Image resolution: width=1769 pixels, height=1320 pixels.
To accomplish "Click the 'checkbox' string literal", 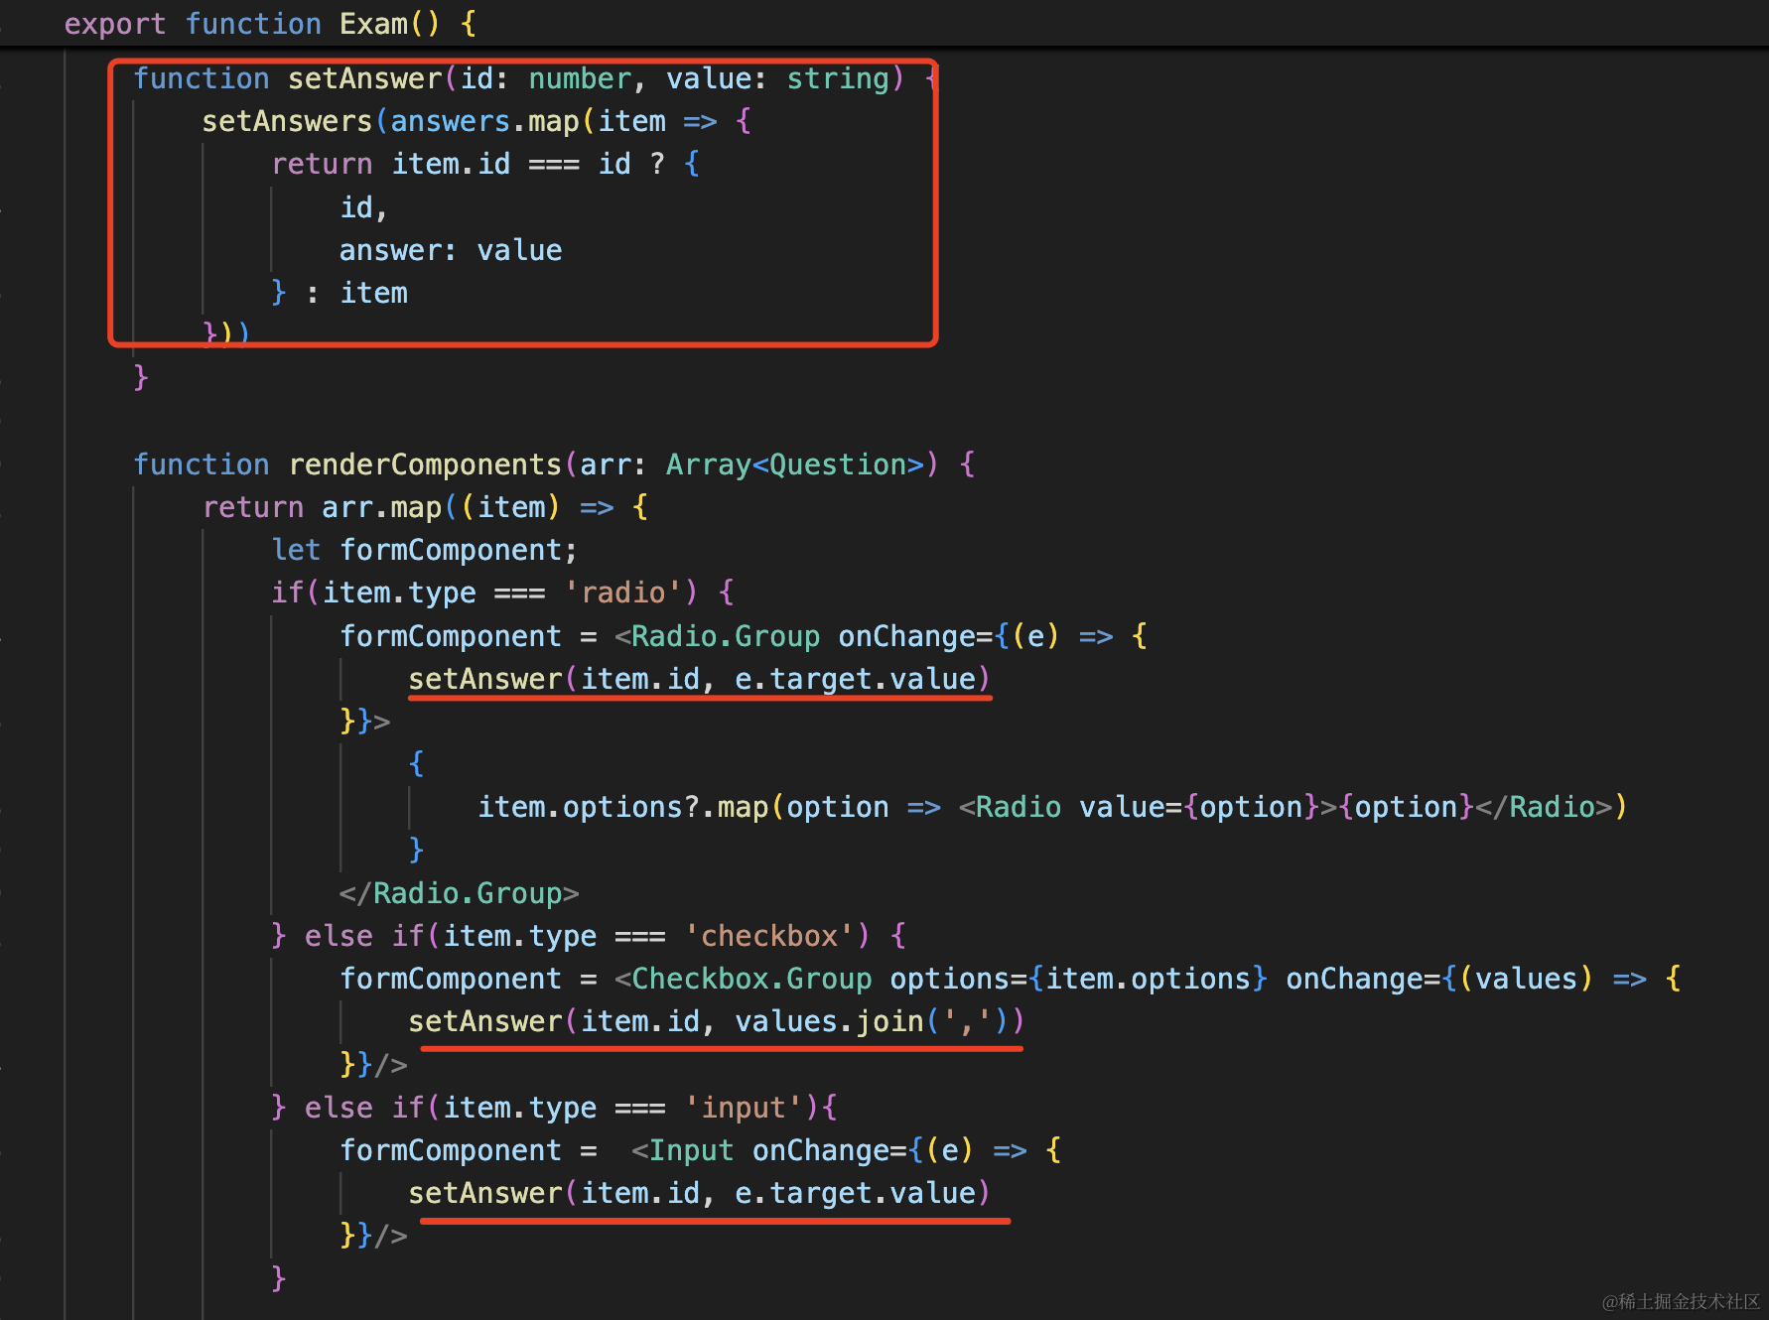I will 768,936.
